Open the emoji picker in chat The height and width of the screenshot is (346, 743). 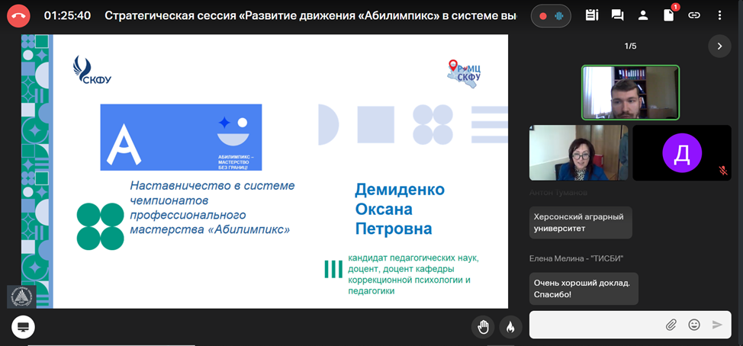694,325
